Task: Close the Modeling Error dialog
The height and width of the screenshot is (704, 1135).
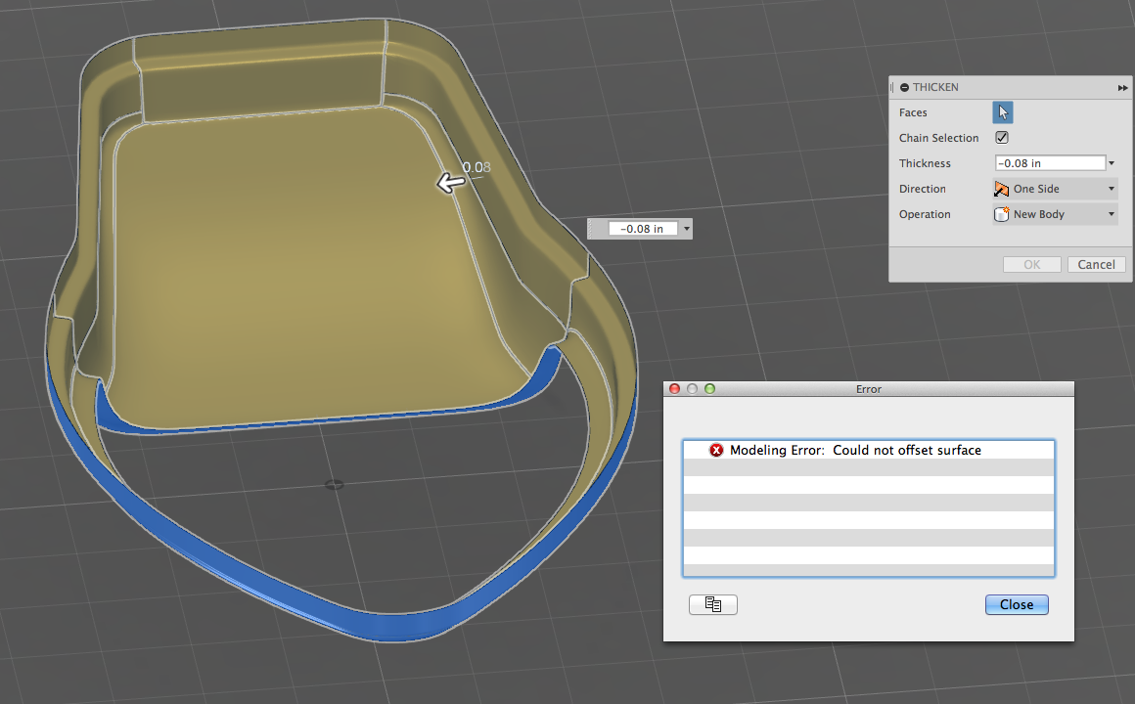Action: [1016, 604]
